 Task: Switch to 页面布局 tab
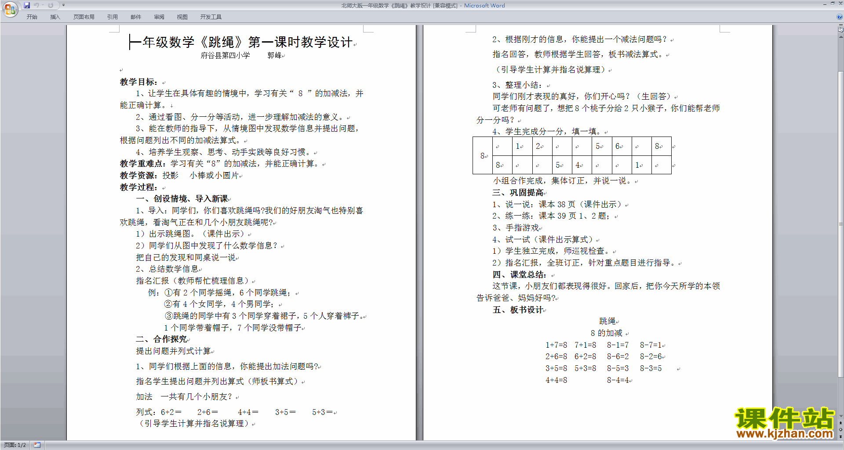point(84,17)
